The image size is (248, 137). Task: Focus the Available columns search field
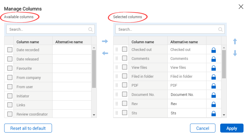(48, 29)
